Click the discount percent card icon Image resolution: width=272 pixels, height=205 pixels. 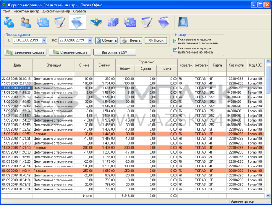point(96,22)
